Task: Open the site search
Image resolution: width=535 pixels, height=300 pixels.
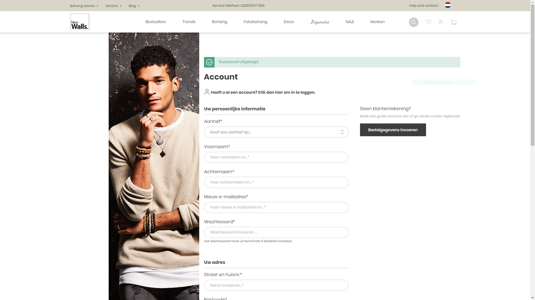Action: 414,22
